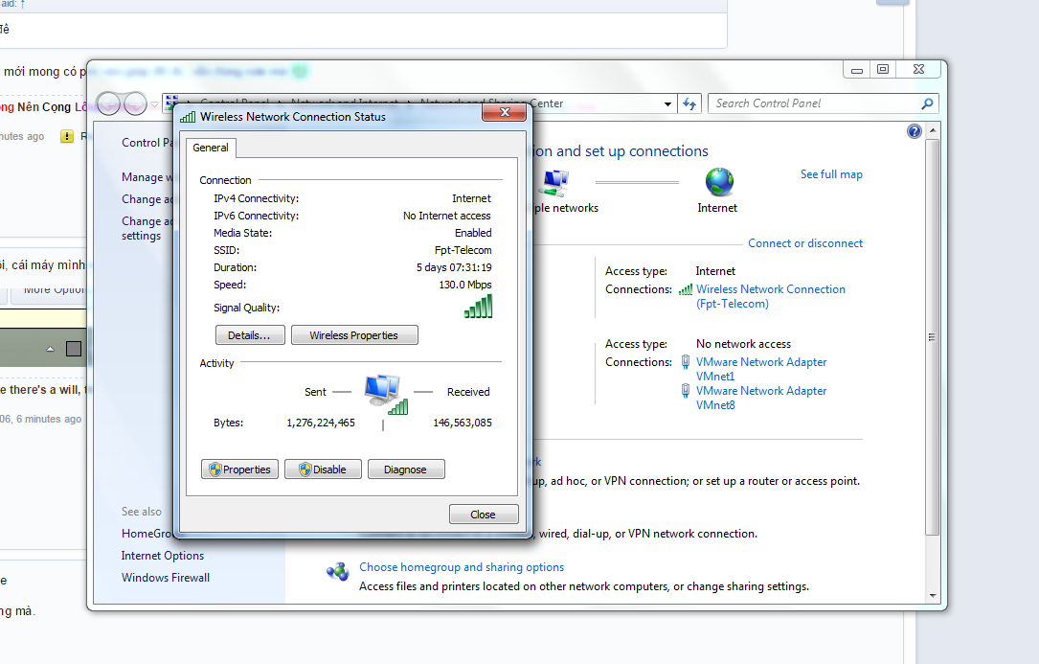Collapse the forum section with the up arrow
This screenshot has height=664, width=1039.
coord(50,349)
